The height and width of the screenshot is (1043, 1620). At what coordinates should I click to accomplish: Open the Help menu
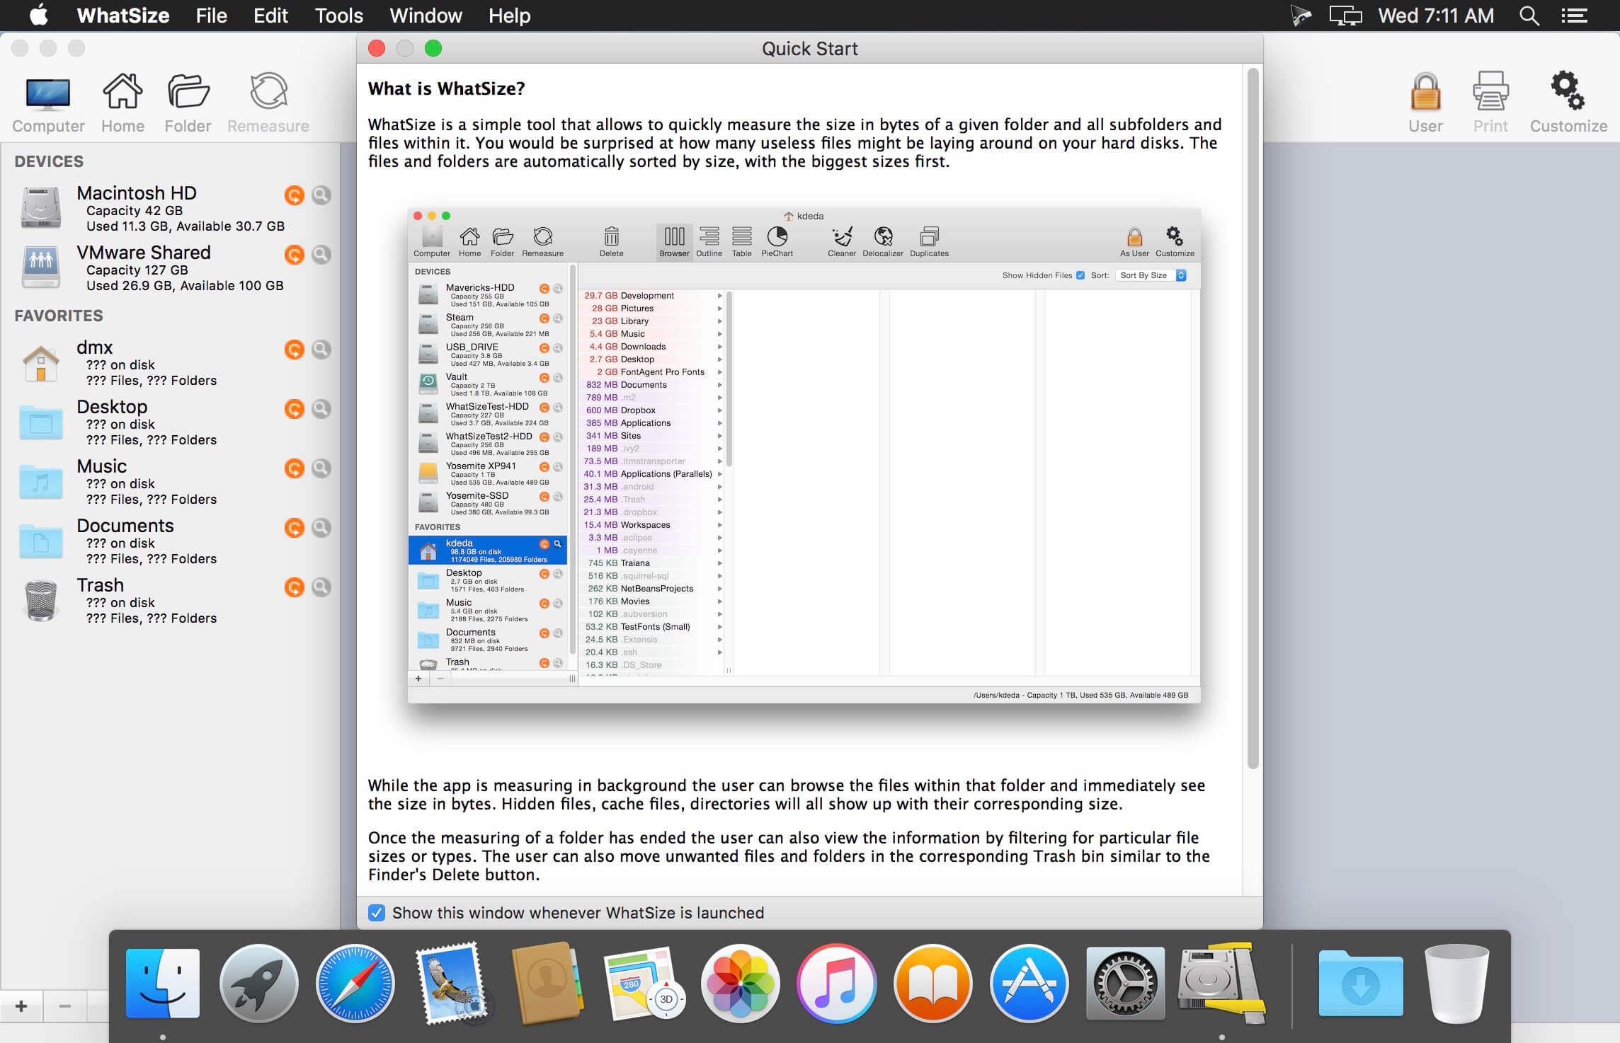(509, 16)
